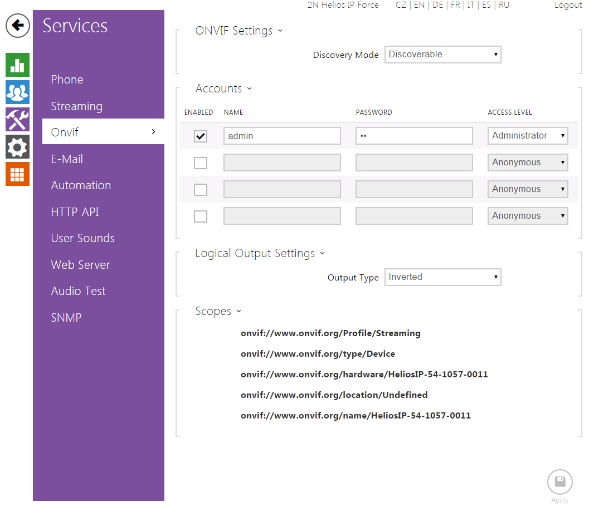Select Streaming in the Services menu
The width and height of the screenshot is (589, 507).
pos(77,106)
